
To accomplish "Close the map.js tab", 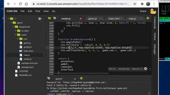I will (141, 18).
